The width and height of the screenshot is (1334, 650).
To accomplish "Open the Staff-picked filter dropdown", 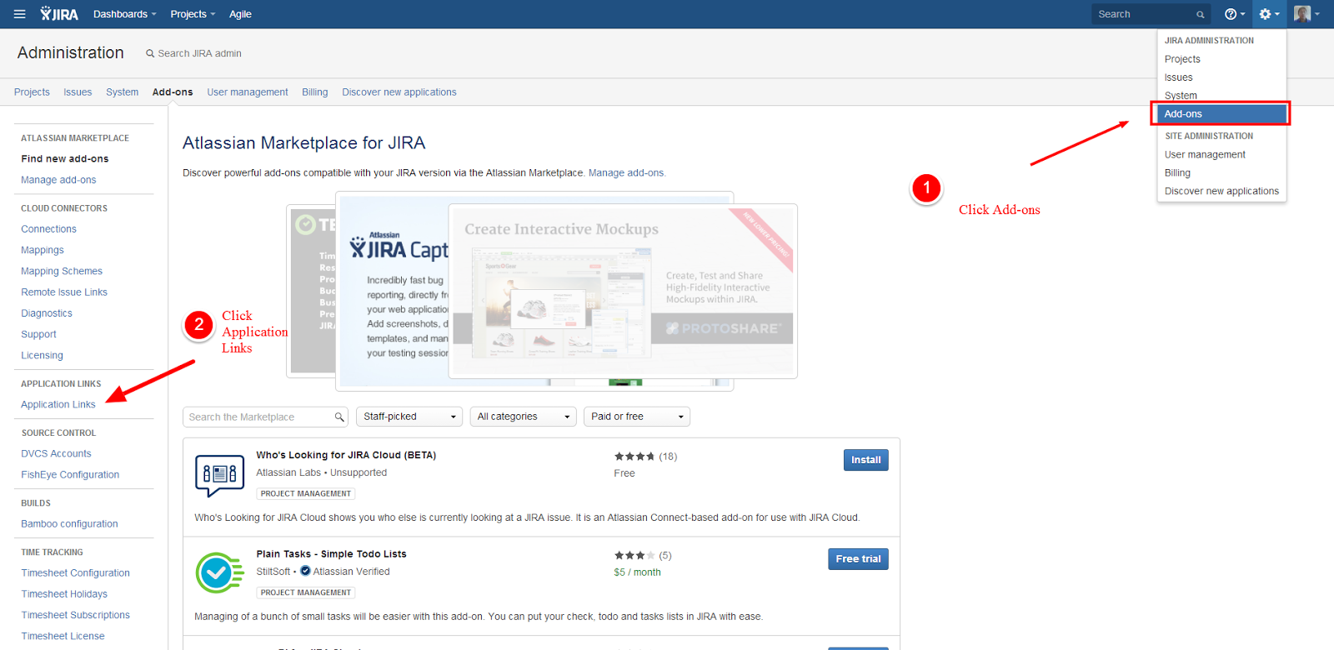I will [409, 417].
